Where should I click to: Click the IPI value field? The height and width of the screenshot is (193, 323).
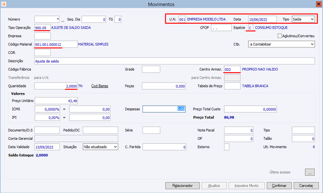click(90, 117)
